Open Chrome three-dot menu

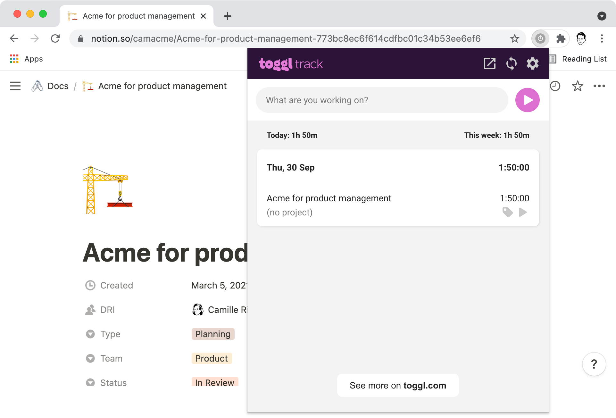pyautogui.click(x=602, y=38)
